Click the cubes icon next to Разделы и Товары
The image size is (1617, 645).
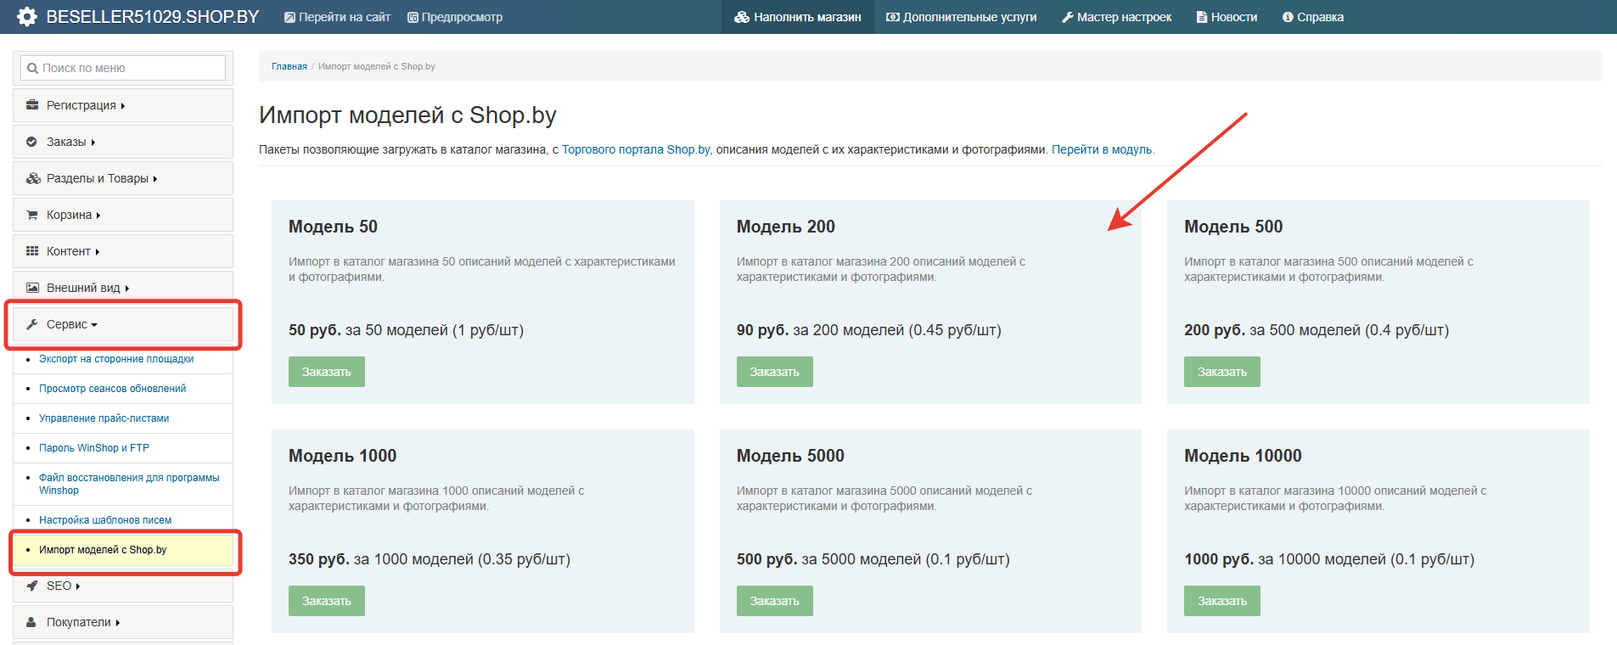33,178
